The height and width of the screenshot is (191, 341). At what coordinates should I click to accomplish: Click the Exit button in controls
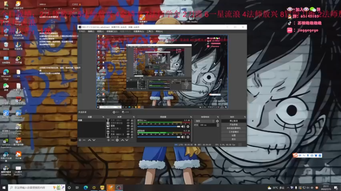tap(234, 139)
